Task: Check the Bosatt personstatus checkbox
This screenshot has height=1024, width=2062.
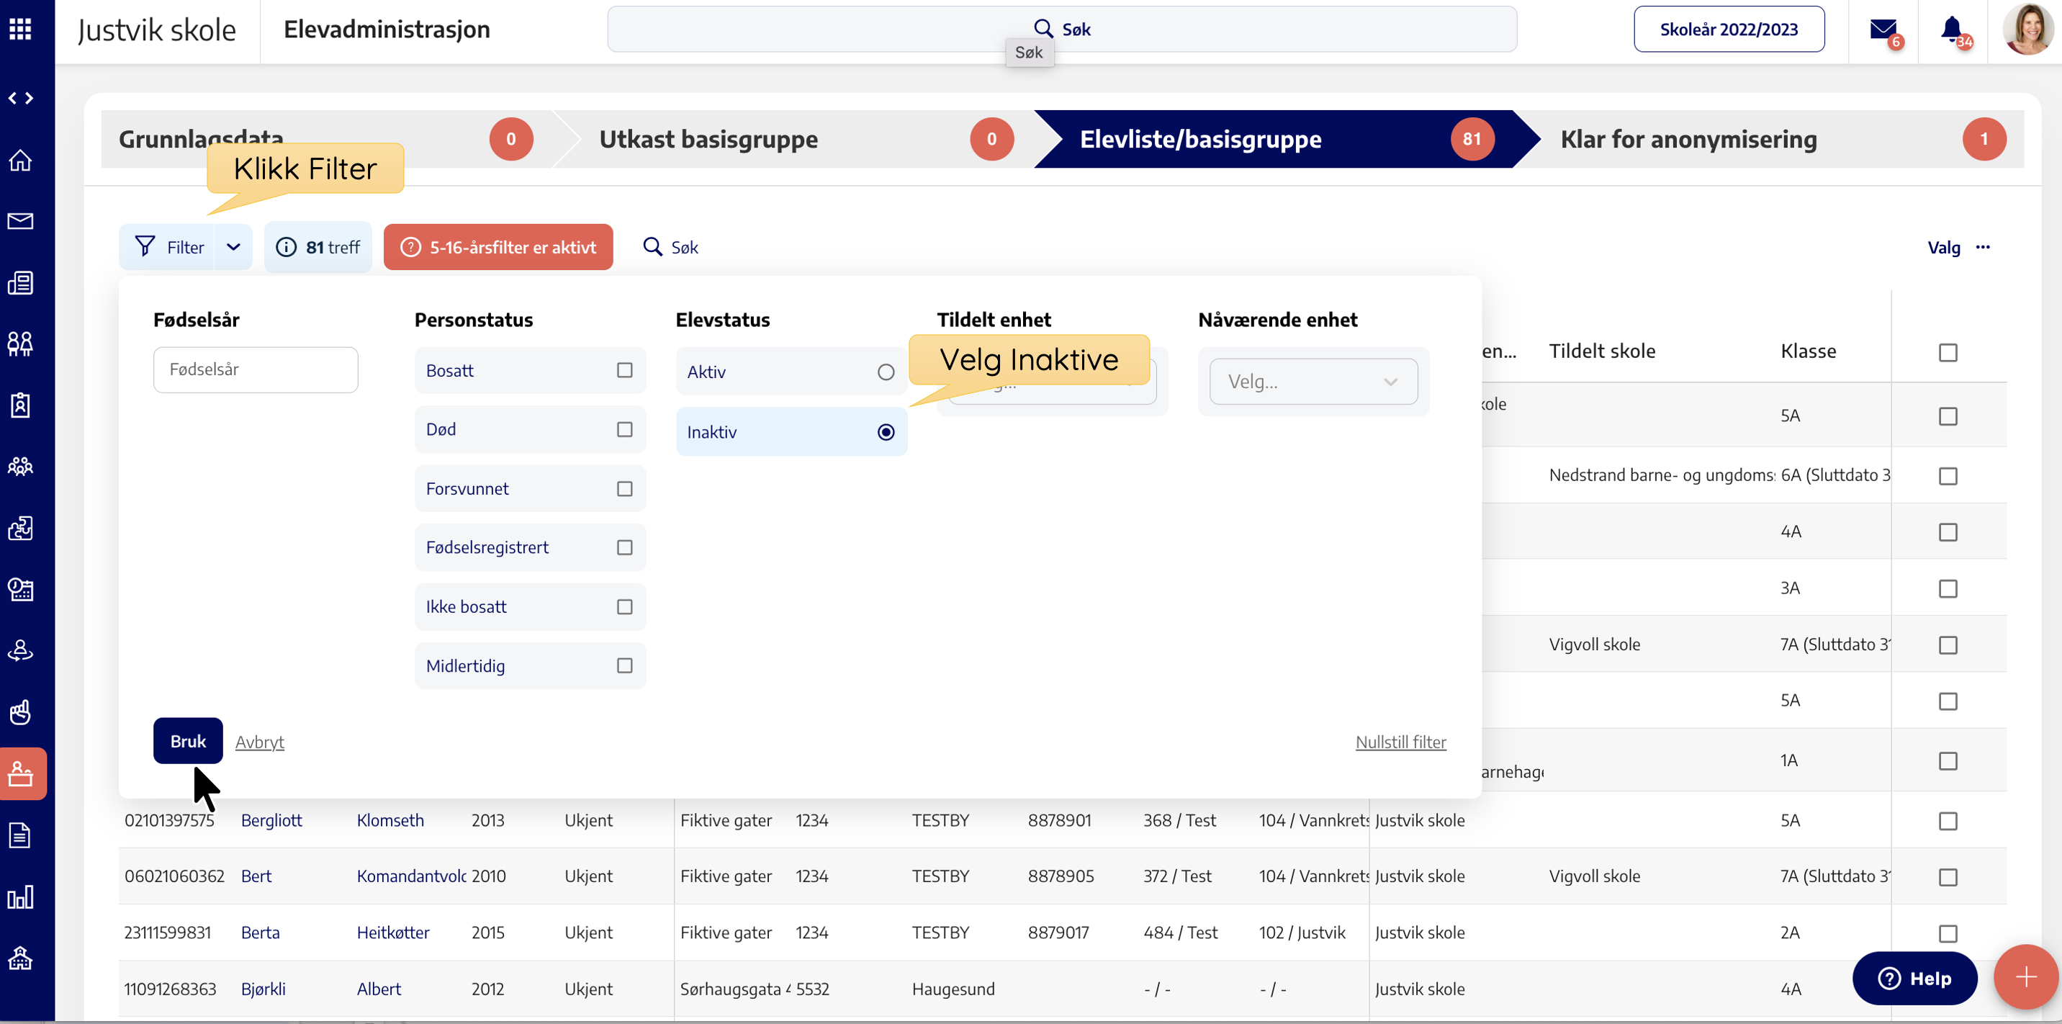Action: (624, 370)
